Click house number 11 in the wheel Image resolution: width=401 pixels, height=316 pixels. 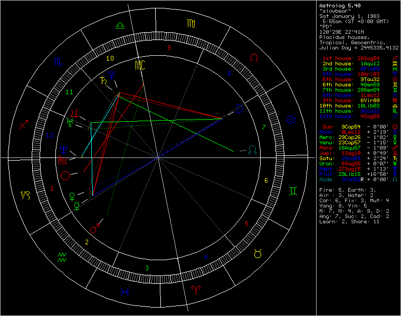tap(69, 92)
